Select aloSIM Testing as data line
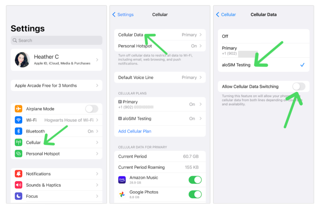The height and width of the screenshot is (210, 319). coord(263,65)
